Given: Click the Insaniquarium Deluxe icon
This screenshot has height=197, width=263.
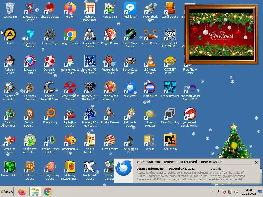Looking at the screenshot, I should point(70,144).
